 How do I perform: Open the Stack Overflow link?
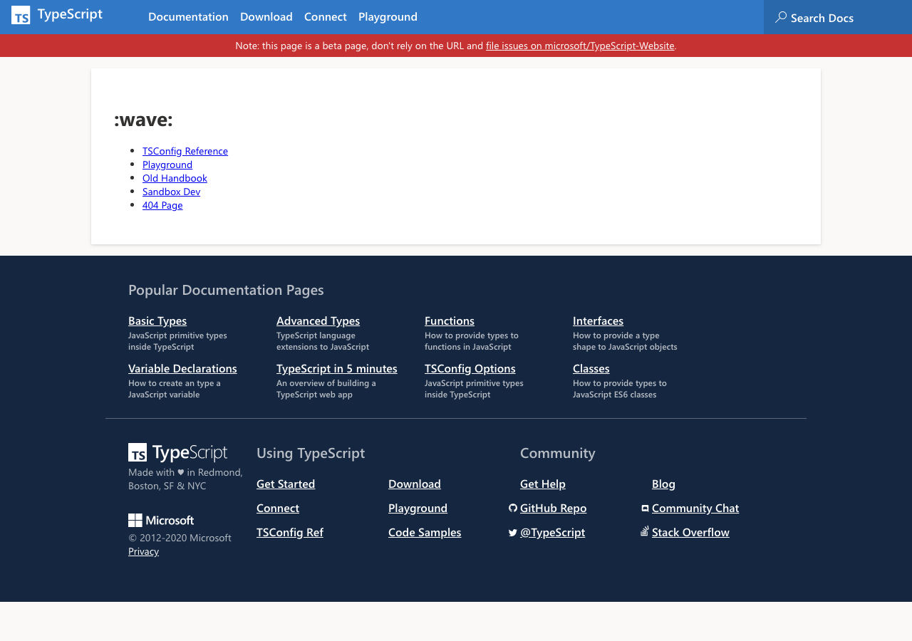(x=690, y=532)
